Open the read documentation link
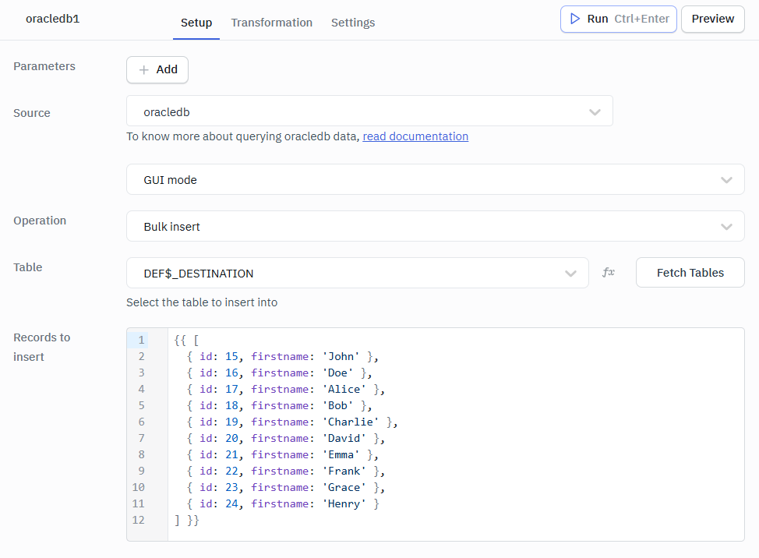Viewport: 759px width, 558px height. point(415,136)
